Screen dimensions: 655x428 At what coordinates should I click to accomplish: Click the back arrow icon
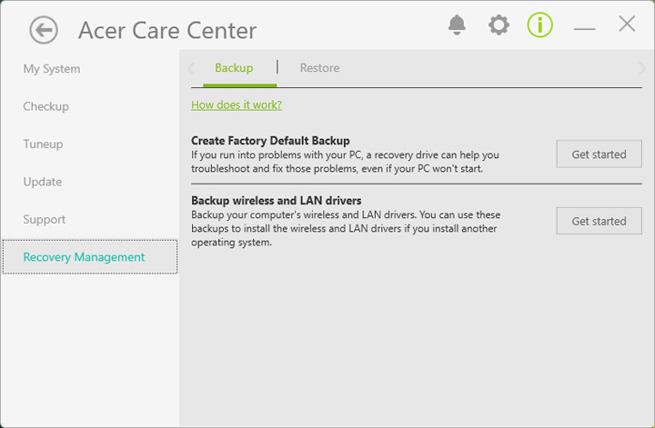click(44, 30)
